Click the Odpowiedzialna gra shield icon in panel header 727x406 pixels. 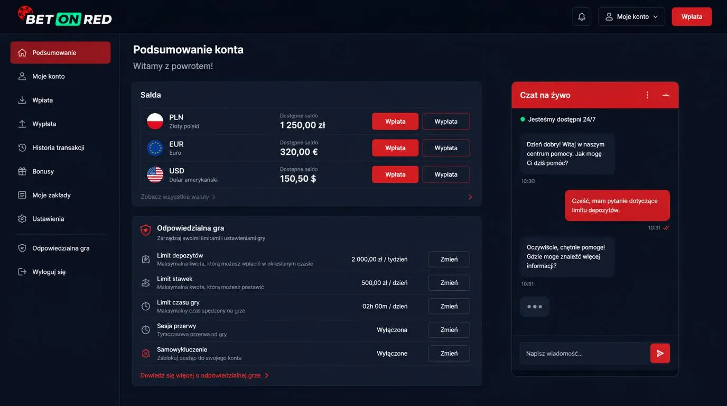pos(146,230)
